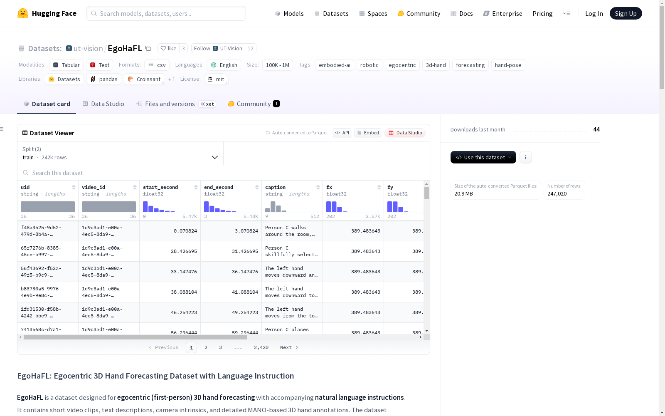665x416 pixels.
Task: Click the embodied-ai tag
Action: pos(335,65)
